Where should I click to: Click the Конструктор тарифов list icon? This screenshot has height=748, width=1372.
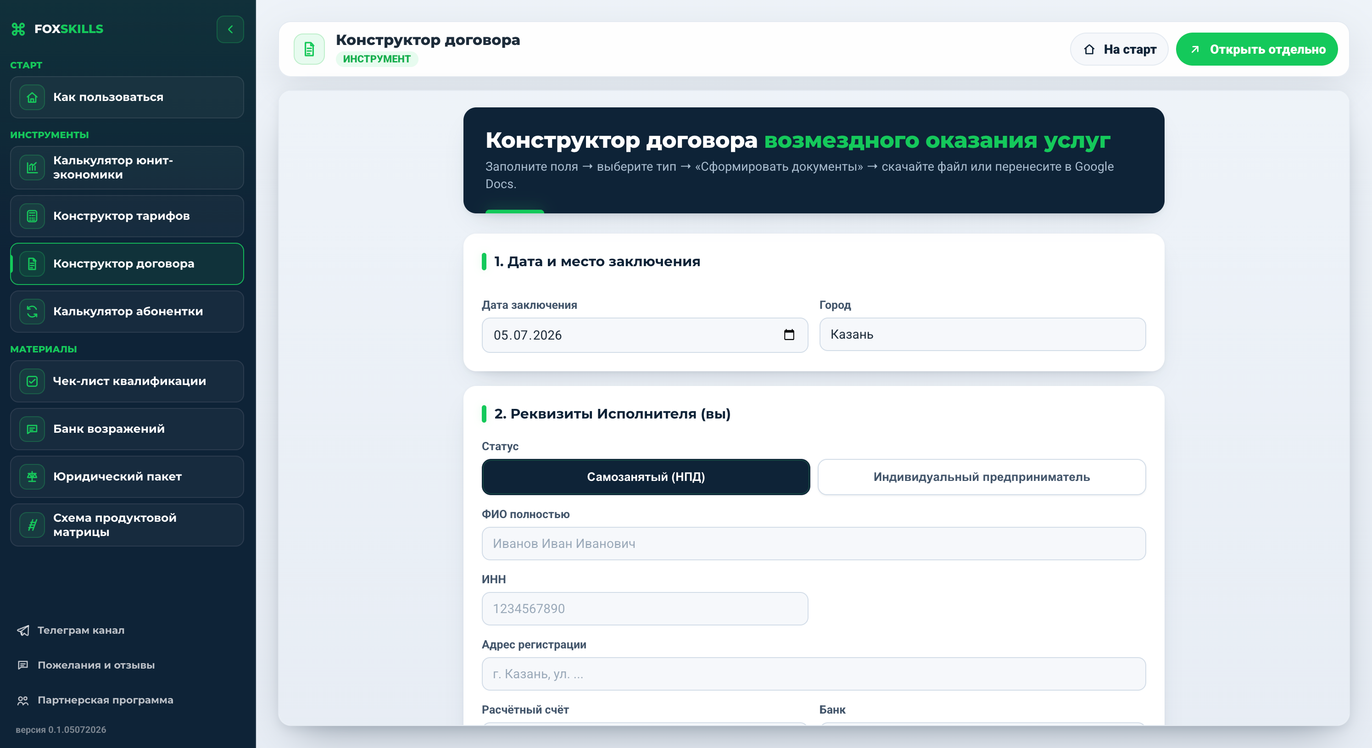point(32,216)
